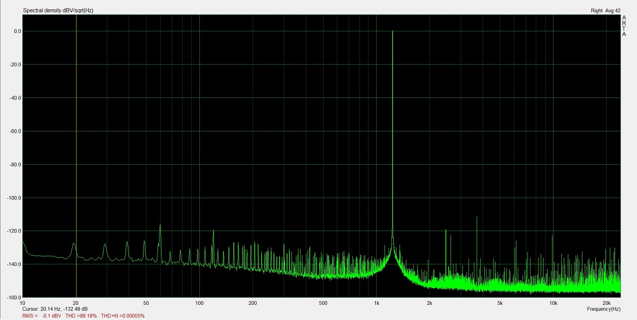The width and height of the screenshot is (637, 320).
Task: Click the 'Avg:42' averaging count
Action: [x=613, y=11]
